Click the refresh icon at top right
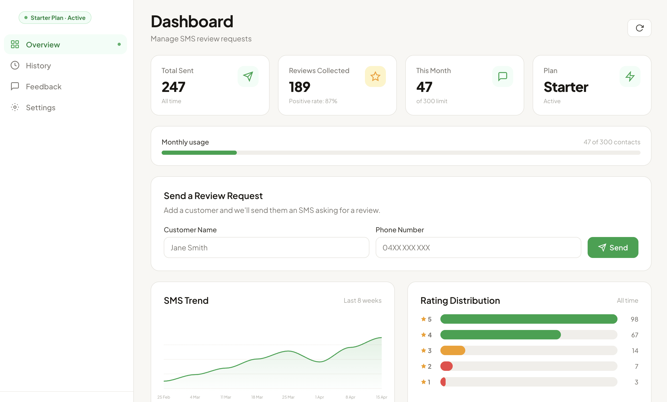 pyautogui.click(x=639, y=28)
